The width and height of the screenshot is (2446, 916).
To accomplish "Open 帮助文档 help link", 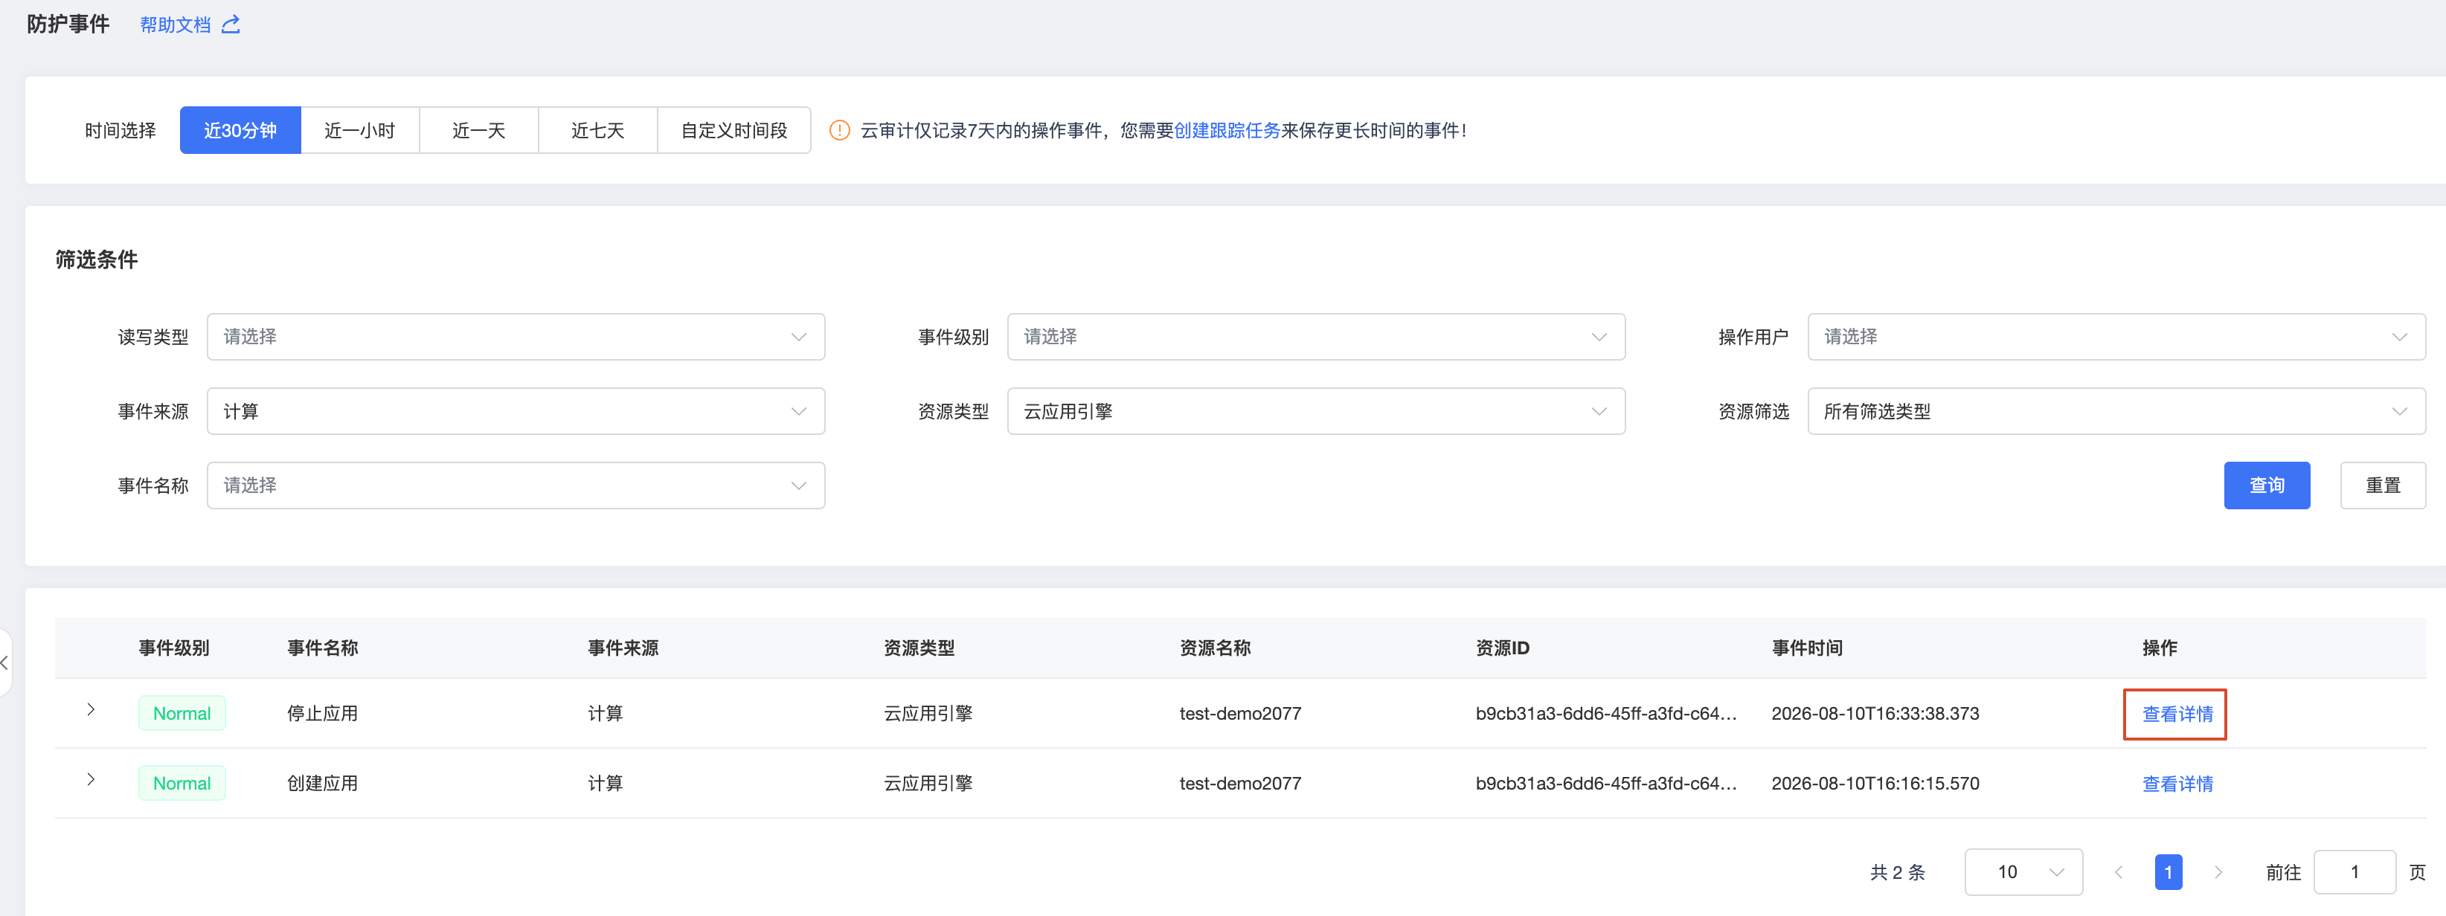I will pyautogui.click(x=176, y=25).
